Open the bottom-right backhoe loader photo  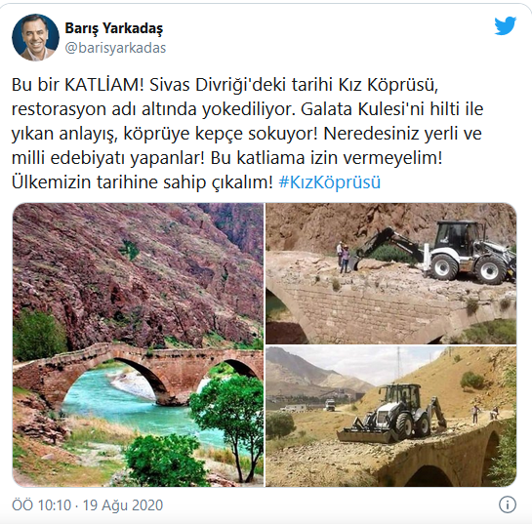click(390, 417)
